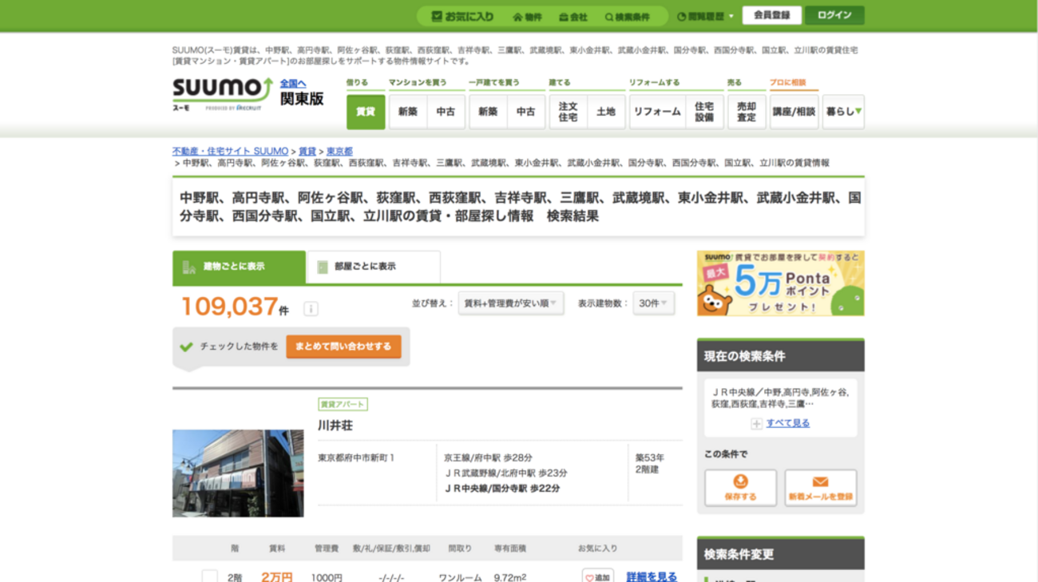Click the ログイン button
1038x582 pixels.
pos(834,15)
